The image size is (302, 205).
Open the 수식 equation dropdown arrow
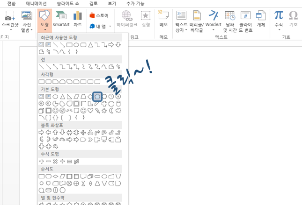coord(279,30)
